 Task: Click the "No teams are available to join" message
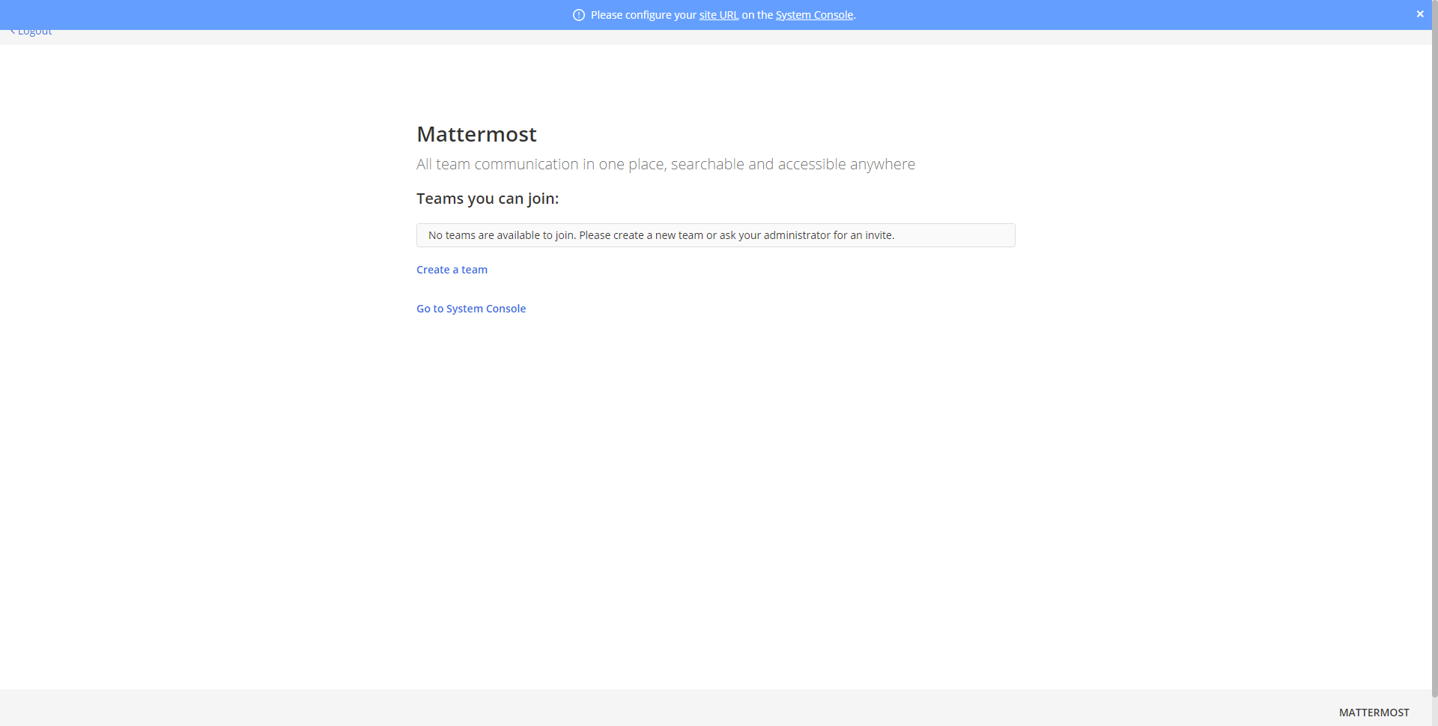(x=716, y=235)
